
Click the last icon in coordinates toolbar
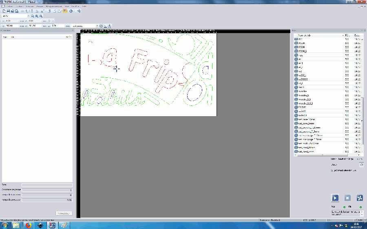click(x=110, y=26)
